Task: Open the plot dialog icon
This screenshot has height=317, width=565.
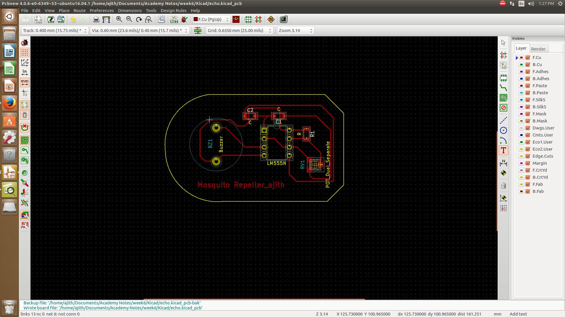Action: [106, 19]
